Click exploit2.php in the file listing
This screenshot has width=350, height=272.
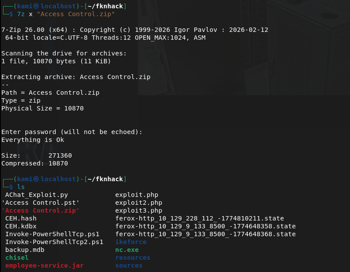click(139, 203)
